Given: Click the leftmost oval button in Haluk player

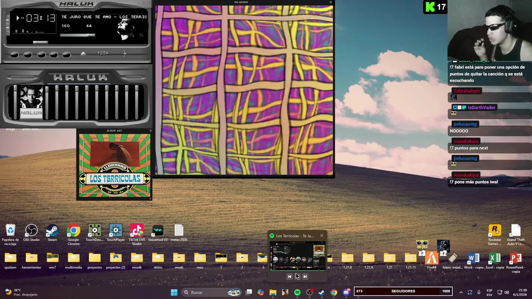Looking at the screenshot, I should (14, 54).
